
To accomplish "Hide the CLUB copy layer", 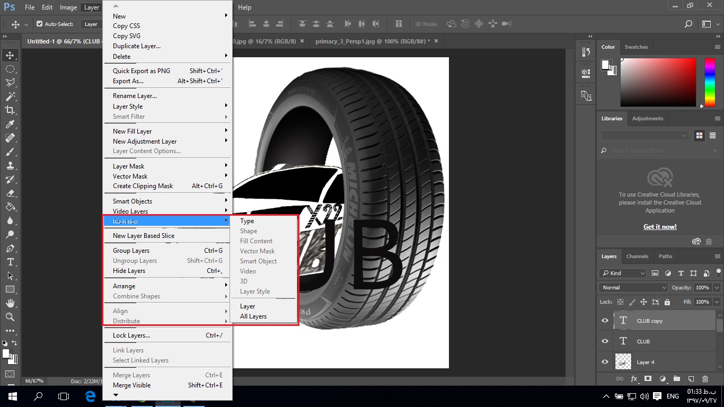I will (605, 321).
